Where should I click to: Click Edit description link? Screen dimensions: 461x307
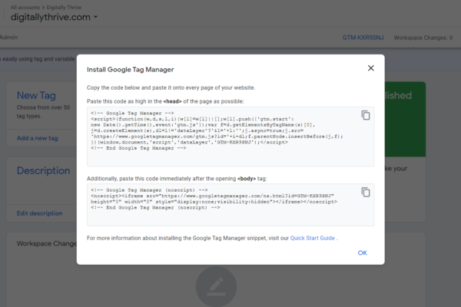point(39,213)
